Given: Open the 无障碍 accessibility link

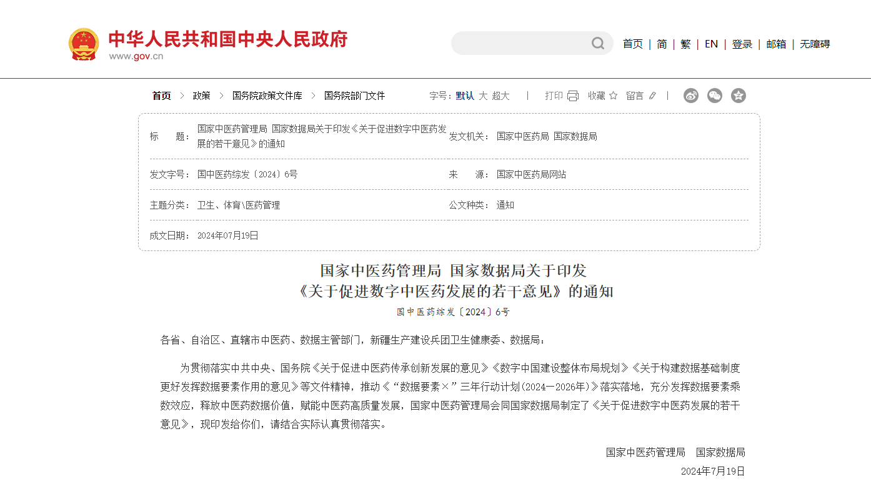Looking at the screenshot, I should [x=815, y=44].
